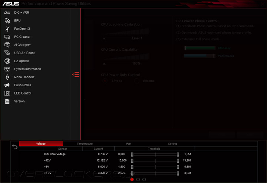
Task: Click the 12,192 V current value
Action: pos(102,160)
